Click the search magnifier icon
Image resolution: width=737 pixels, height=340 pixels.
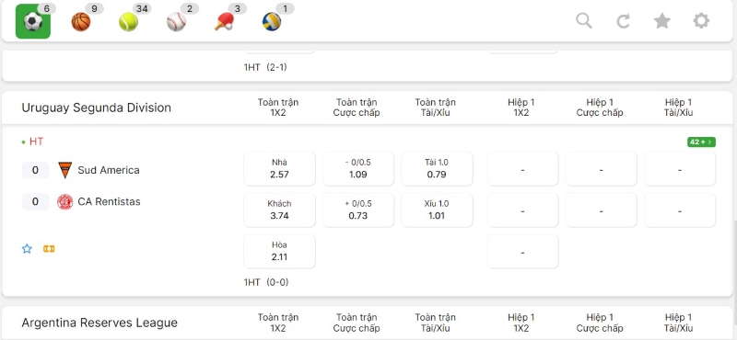584,20
